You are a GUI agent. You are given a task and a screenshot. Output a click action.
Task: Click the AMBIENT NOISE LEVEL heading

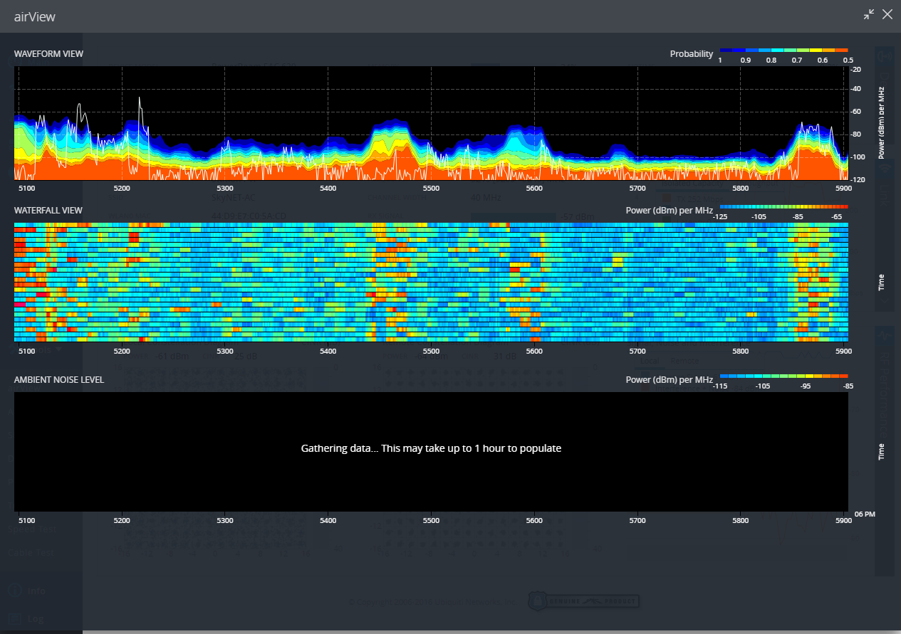pyautogui.click(x=59, y=380)
